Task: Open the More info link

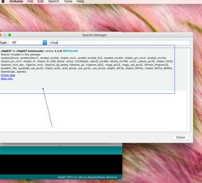Action: pyautogui.click(x=7, y=78)
